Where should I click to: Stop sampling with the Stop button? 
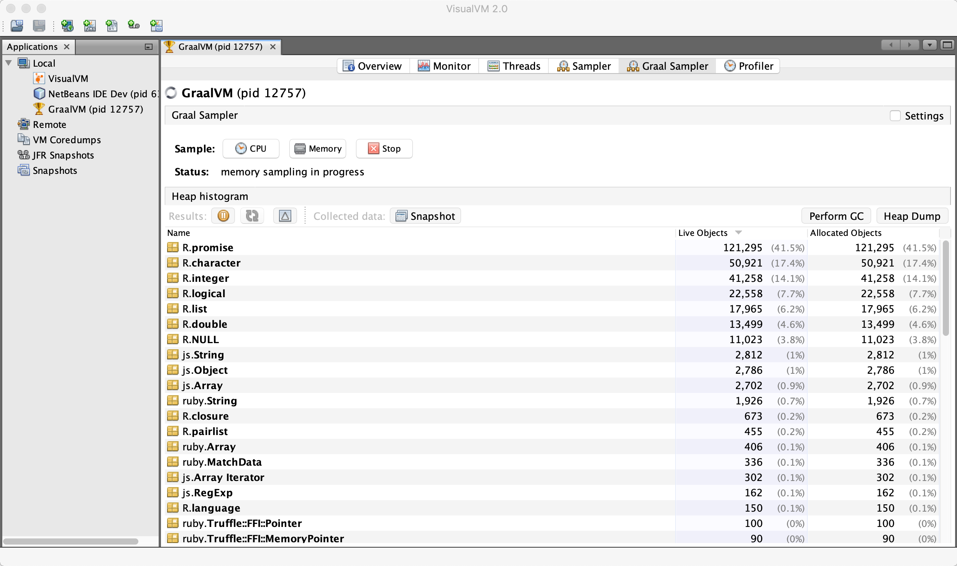[384, 149]
